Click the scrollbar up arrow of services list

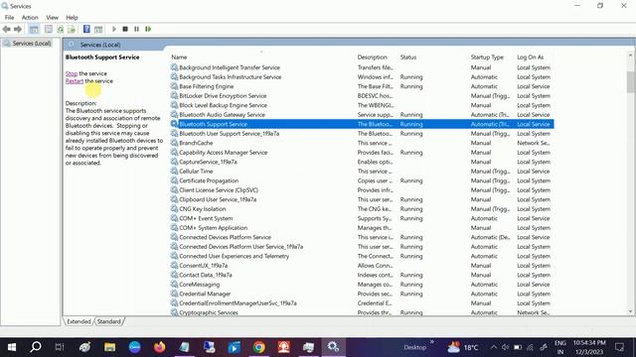(630, 56)
